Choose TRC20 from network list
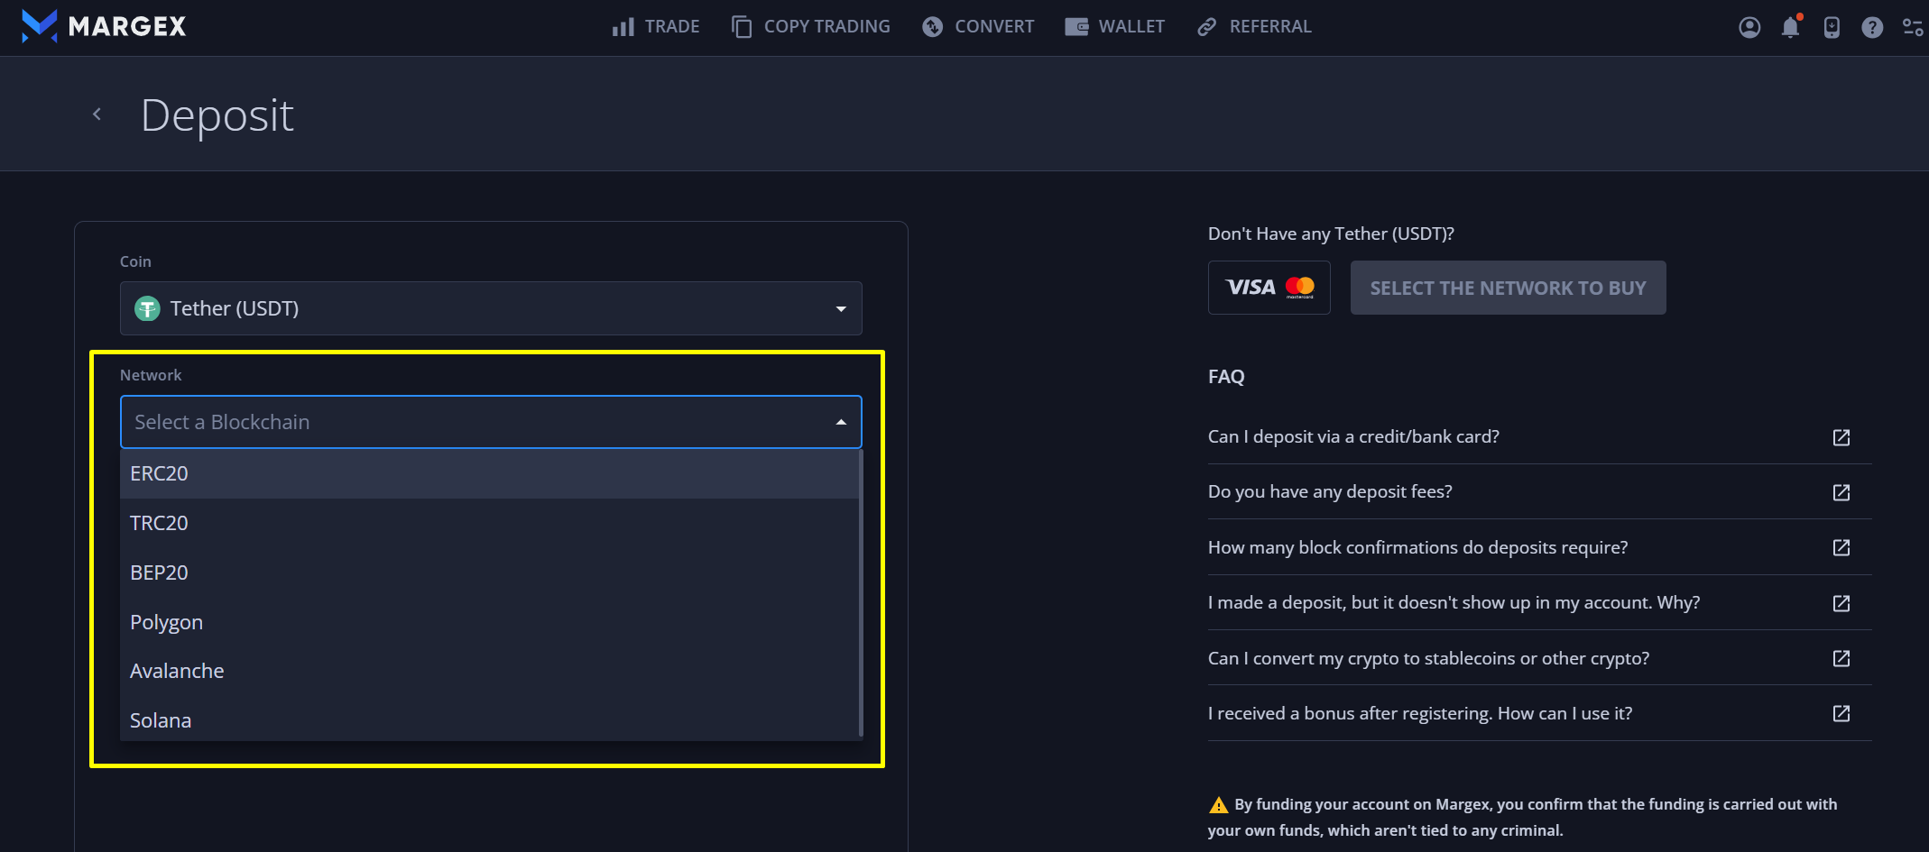The height and width of the screenshot is (852, 1929). click(x=159, y=523)
